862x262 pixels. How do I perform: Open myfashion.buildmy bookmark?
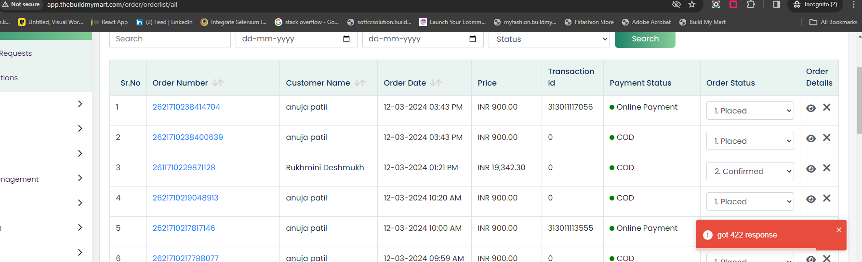(x=525, y=22)
